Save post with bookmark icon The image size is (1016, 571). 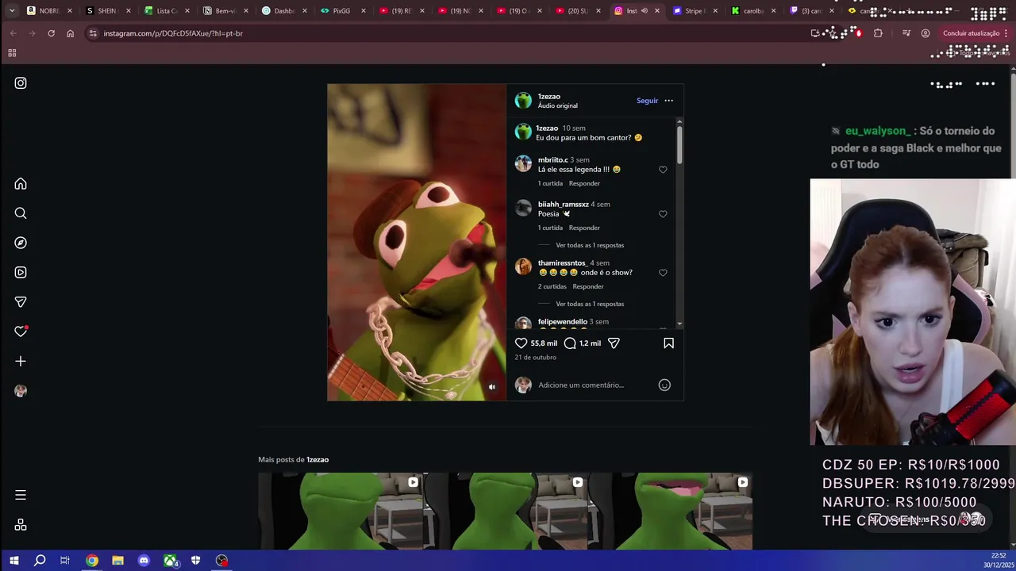point(668,343)
